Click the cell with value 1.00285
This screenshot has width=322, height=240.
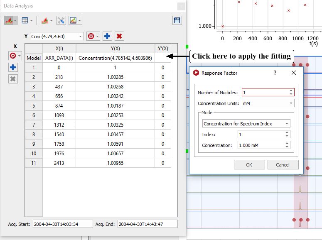point(115,77)
